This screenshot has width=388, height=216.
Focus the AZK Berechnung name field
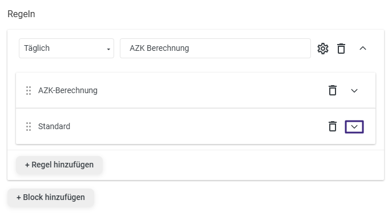coord(215,49)
